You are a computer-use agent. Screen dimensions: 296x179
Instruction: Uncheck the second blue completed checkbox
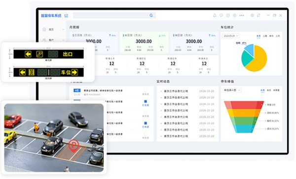point(146,123)
